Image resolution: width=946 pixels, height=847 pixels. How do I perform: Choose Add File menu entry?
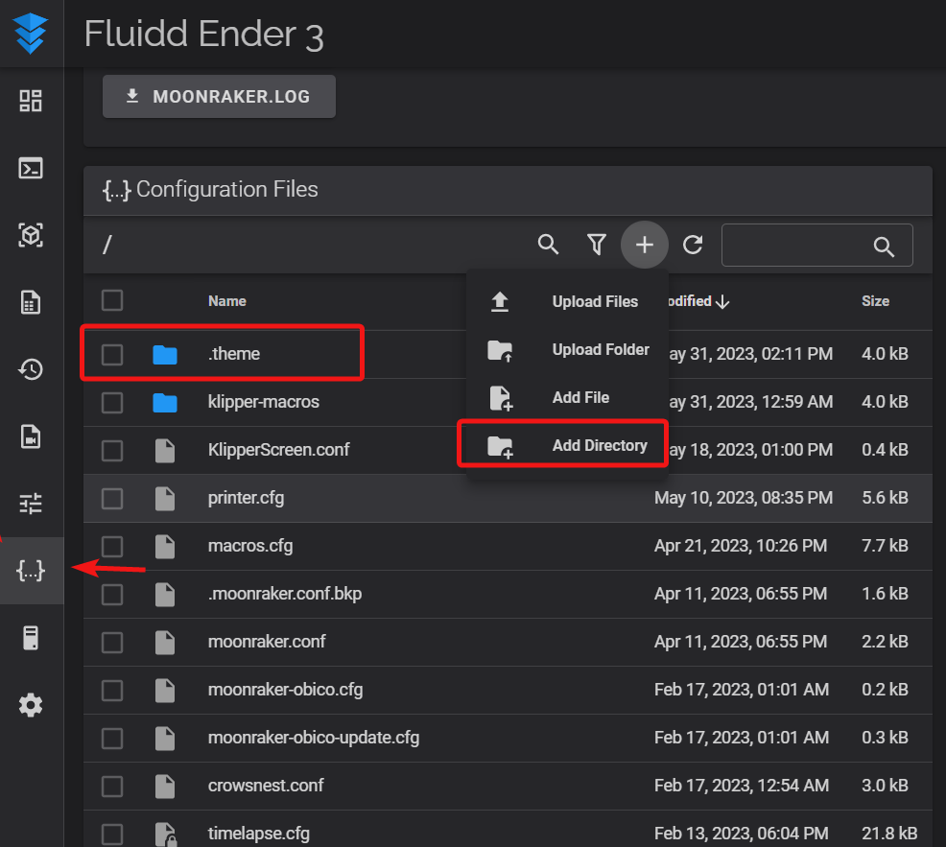pyautogui.click(x=567, y=397)
